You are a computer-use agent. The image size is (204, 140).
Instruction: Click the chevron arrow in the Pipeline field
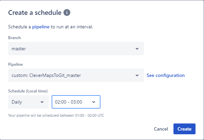[137, 75]
